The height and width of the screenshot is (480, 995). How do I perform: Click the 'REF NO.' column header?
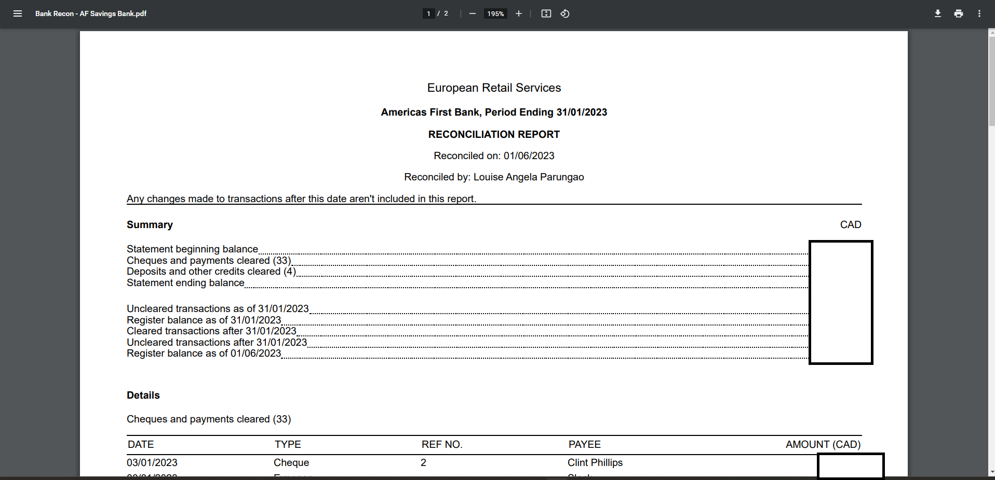442,444
